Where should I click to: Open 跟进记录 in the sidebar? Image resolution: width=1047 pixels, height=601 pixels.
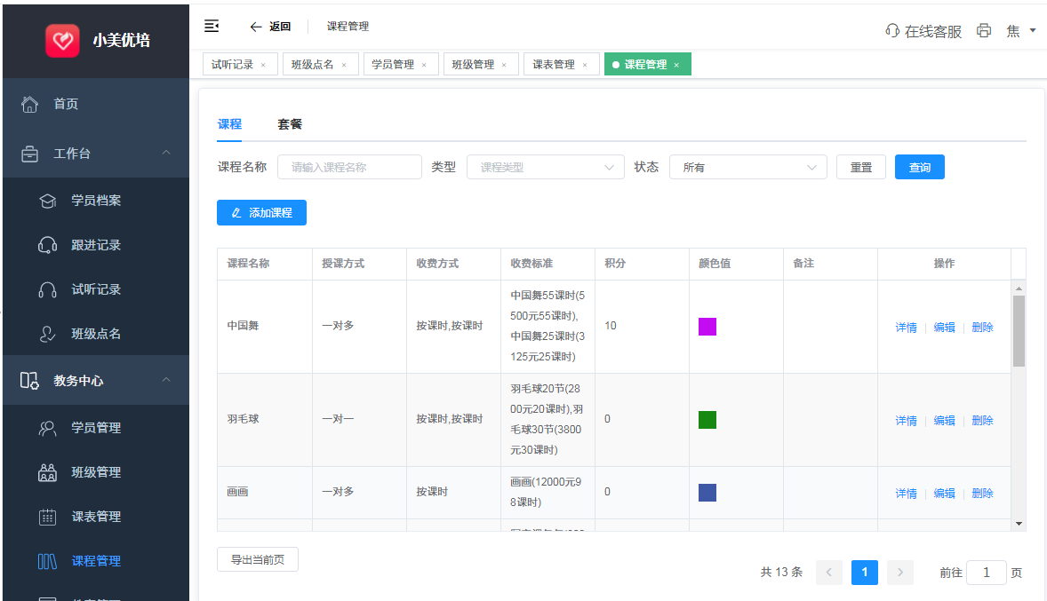(x=96, y=245)
